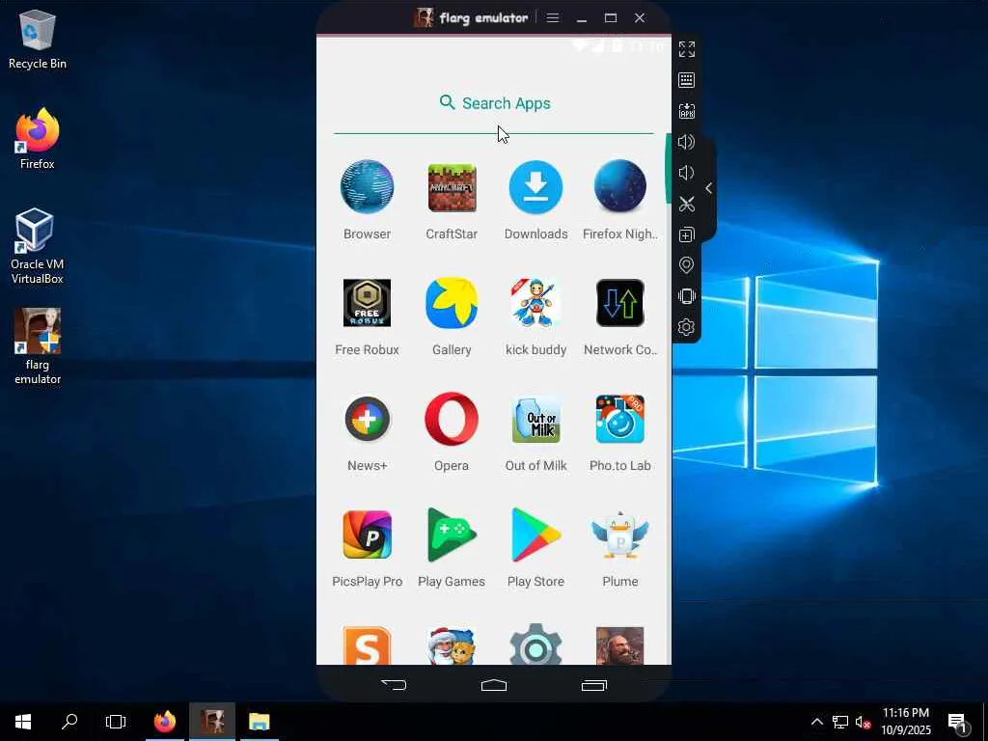Viewport: 988px width, 741px height.
Task: Select the Firefox desktop shortcut
Action: 38,139
